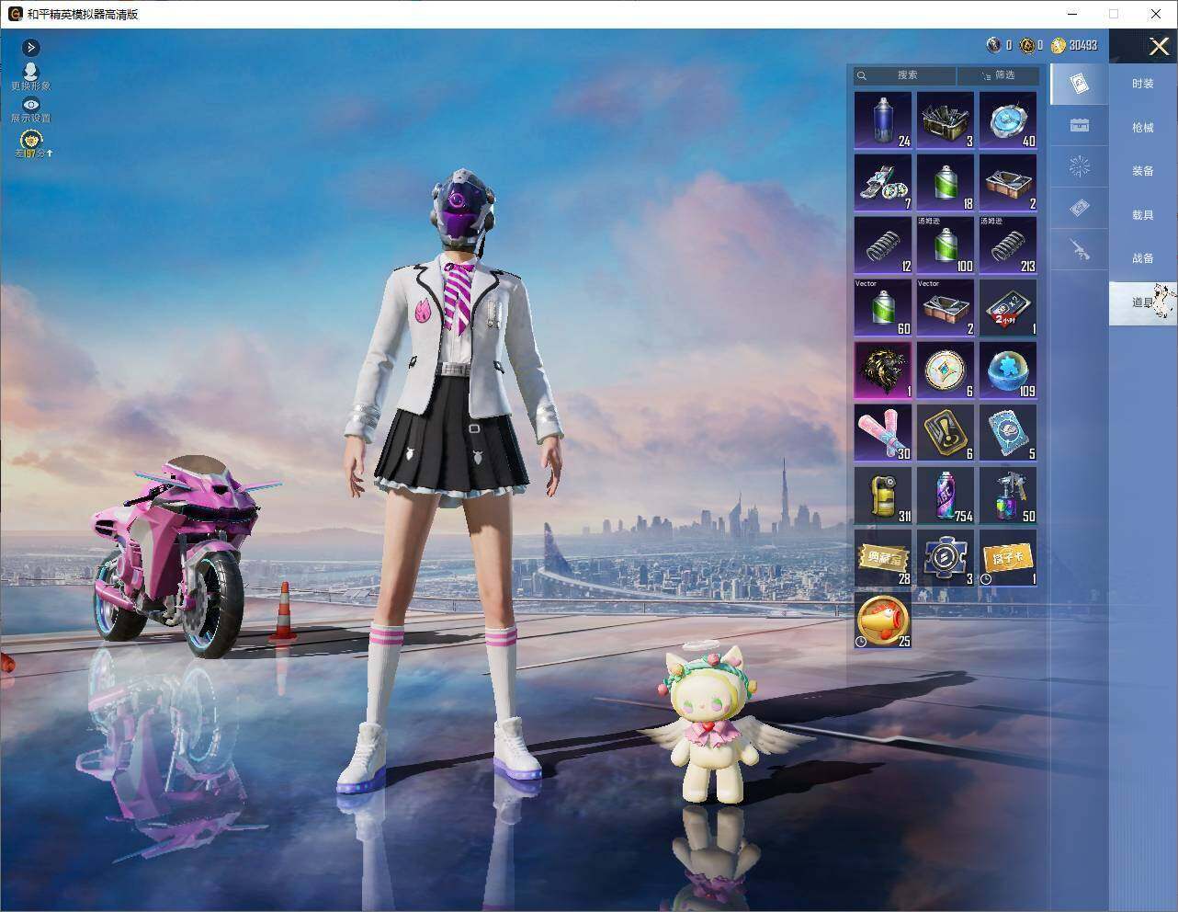Select the fireworks sub-category icon

point(1080,166)
